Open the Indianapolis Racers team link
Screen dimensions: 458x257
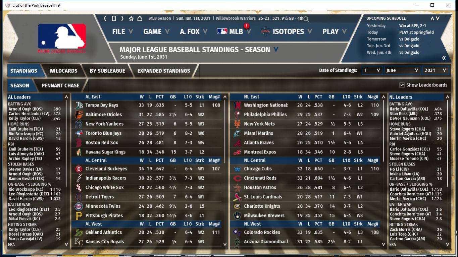pyautogui.click(x=106, y=178)
